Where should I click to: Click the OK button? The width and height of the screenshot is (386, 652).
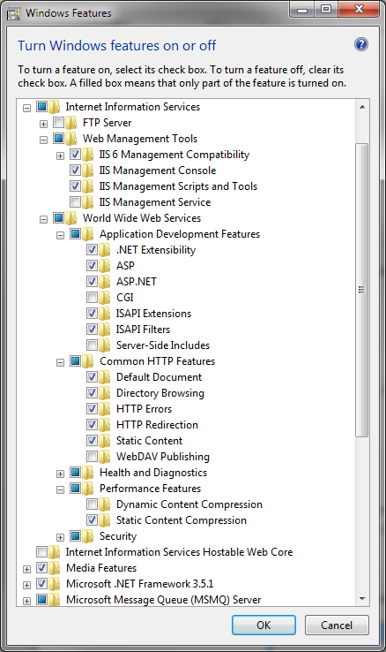[264, 625]
